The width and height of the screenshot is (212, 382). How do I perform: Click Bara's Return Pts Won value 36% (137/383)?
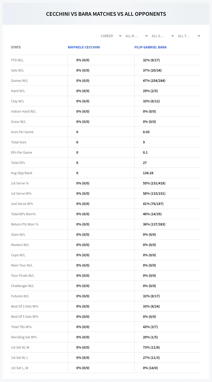tap(154, 224)
